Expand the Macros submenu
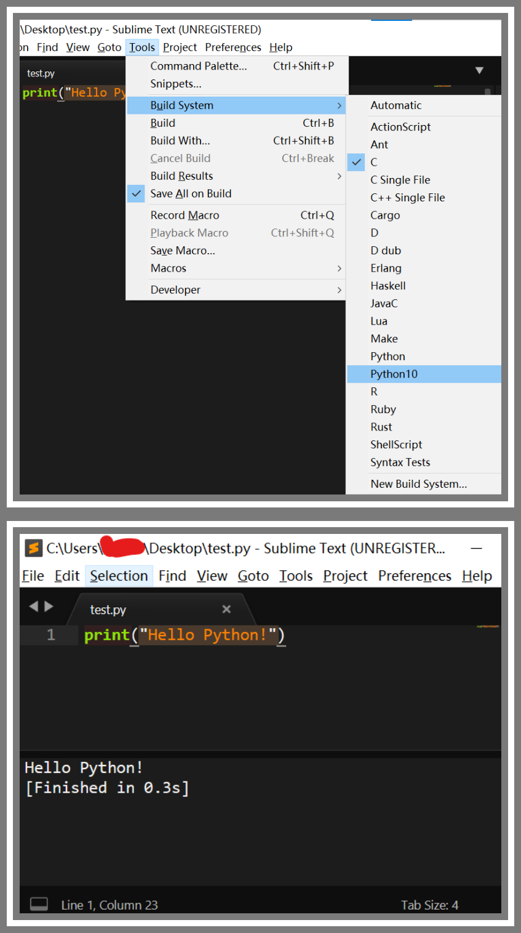521x933 pixels. [237, 268]
